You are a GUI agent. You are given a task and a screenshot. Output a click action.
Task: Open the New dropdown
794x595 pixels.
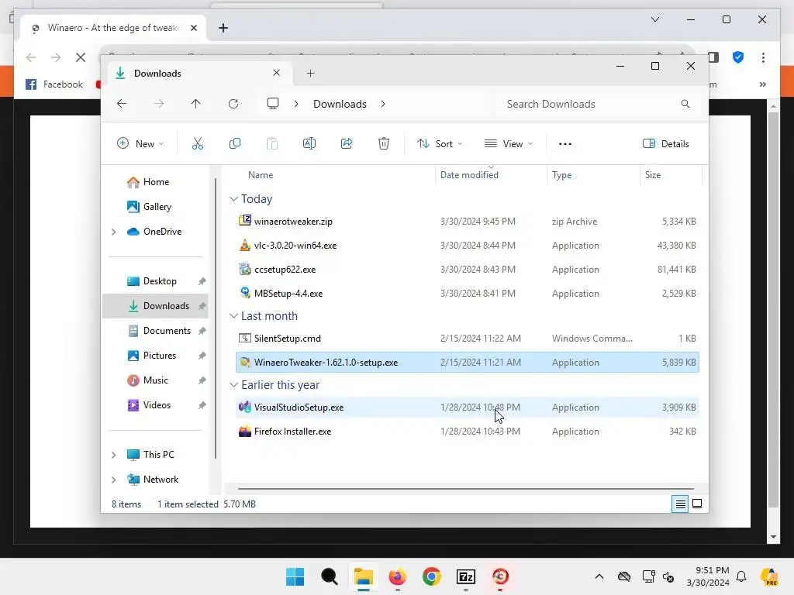[140, 143]
